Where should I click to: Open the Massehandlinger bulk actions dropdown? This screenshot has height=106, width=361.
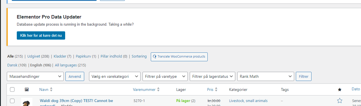(35, 76)
